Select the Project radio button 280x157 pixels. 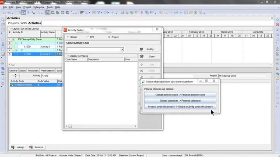tap(109, 37)
